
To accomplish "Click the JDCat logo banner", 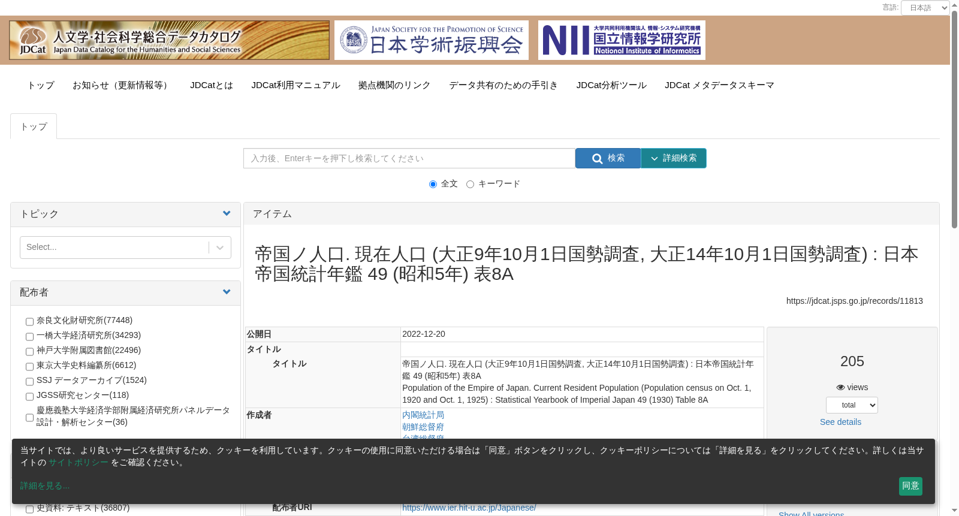I will click(x=169, y=40).
